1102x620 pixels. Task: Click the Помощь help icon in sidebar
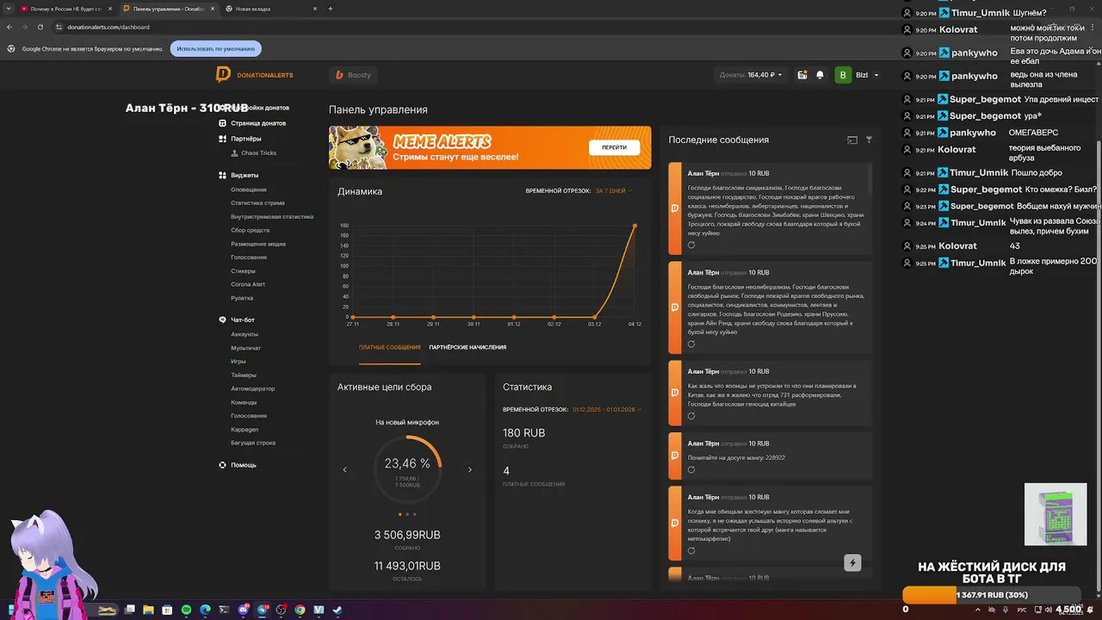[x=222, y=465]
